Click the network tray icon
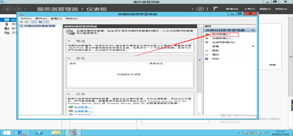 click(252, 133)
